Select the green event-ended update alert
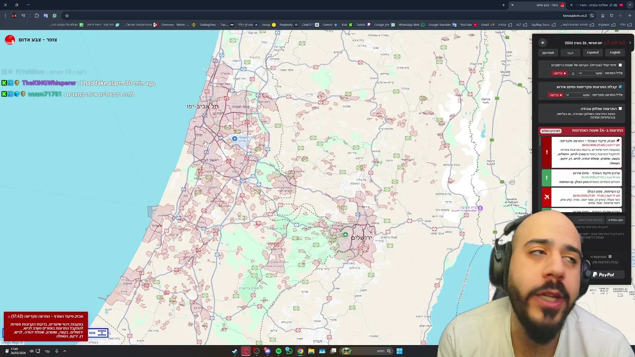 click(581, 178)
